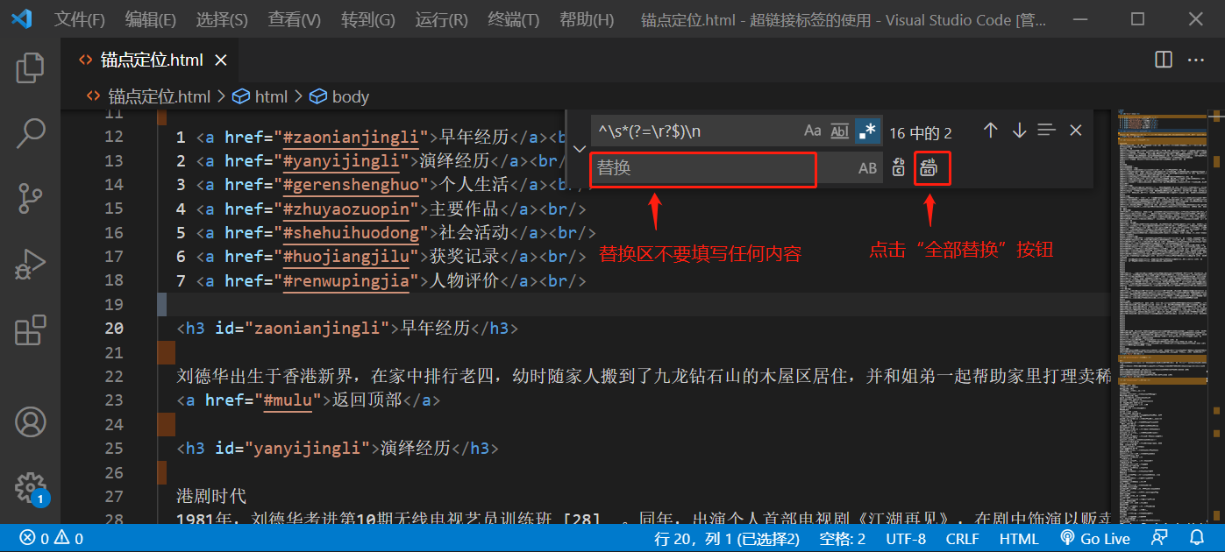This screenshot has width=1225, height=552.
Task: Open the Search sidebar icon
Action: pos(31,132)
